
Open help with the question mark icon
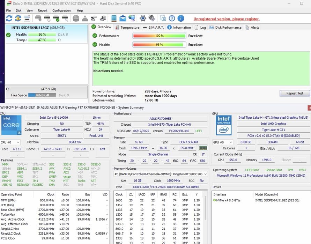[172, 19]
